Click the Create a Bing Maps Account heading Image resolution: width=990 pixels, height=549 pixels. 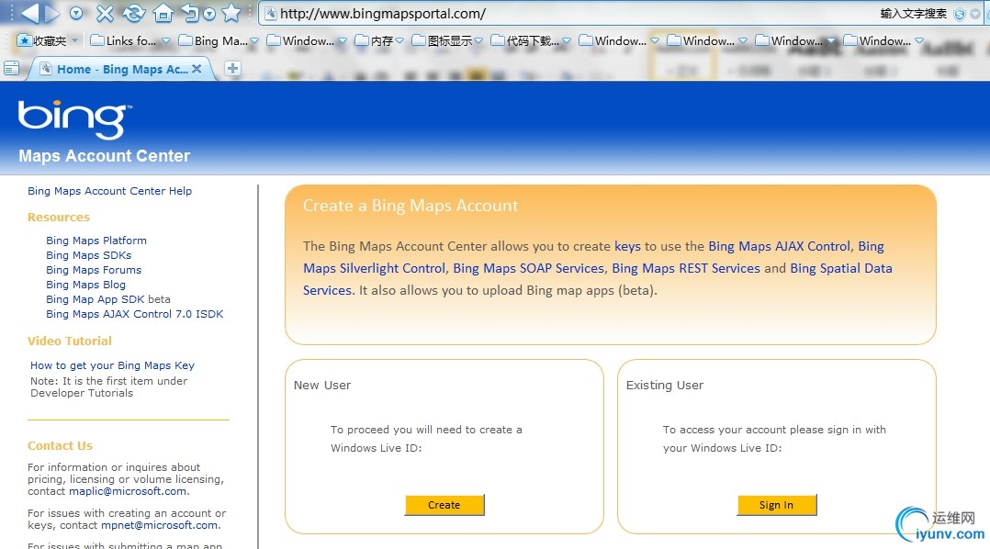[x=411, y=206]
